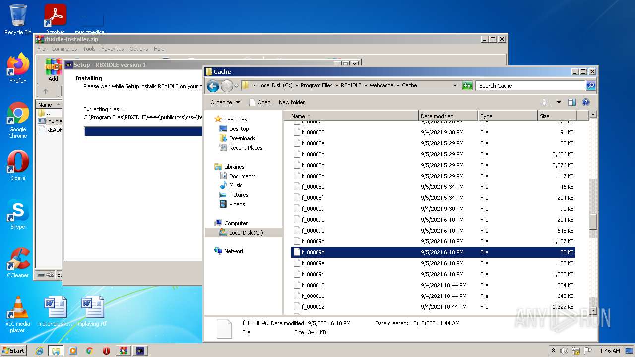Image resolution: width=635 pixels, height=357 pixels.
Task: Launch Skype from the desktop
Action: pos(18,214)
